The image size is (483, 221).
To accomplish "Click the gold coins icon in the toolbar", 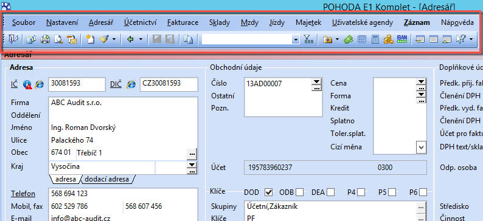I will [x=389, y=39].
